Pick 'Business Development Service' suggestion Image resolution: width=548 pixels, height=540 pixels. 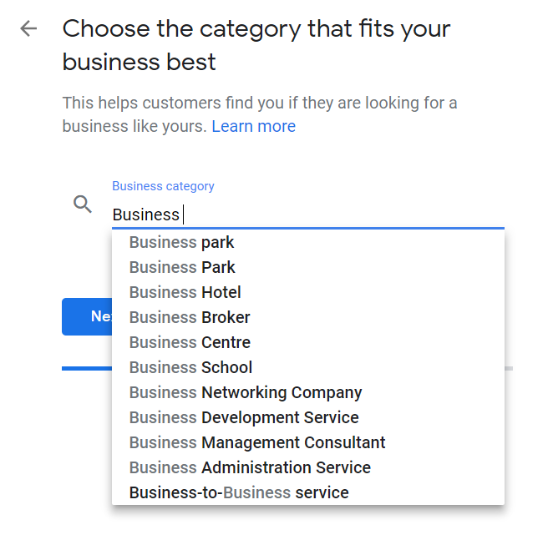308,418
